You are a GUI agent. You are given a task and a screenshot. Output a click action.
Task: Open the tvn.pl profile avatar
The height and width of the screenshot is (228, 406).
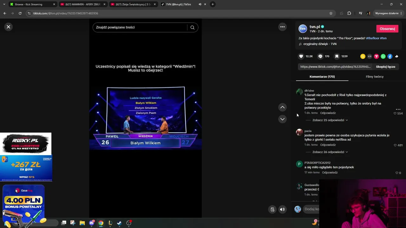pyautogui.click(x=303, y=29)
